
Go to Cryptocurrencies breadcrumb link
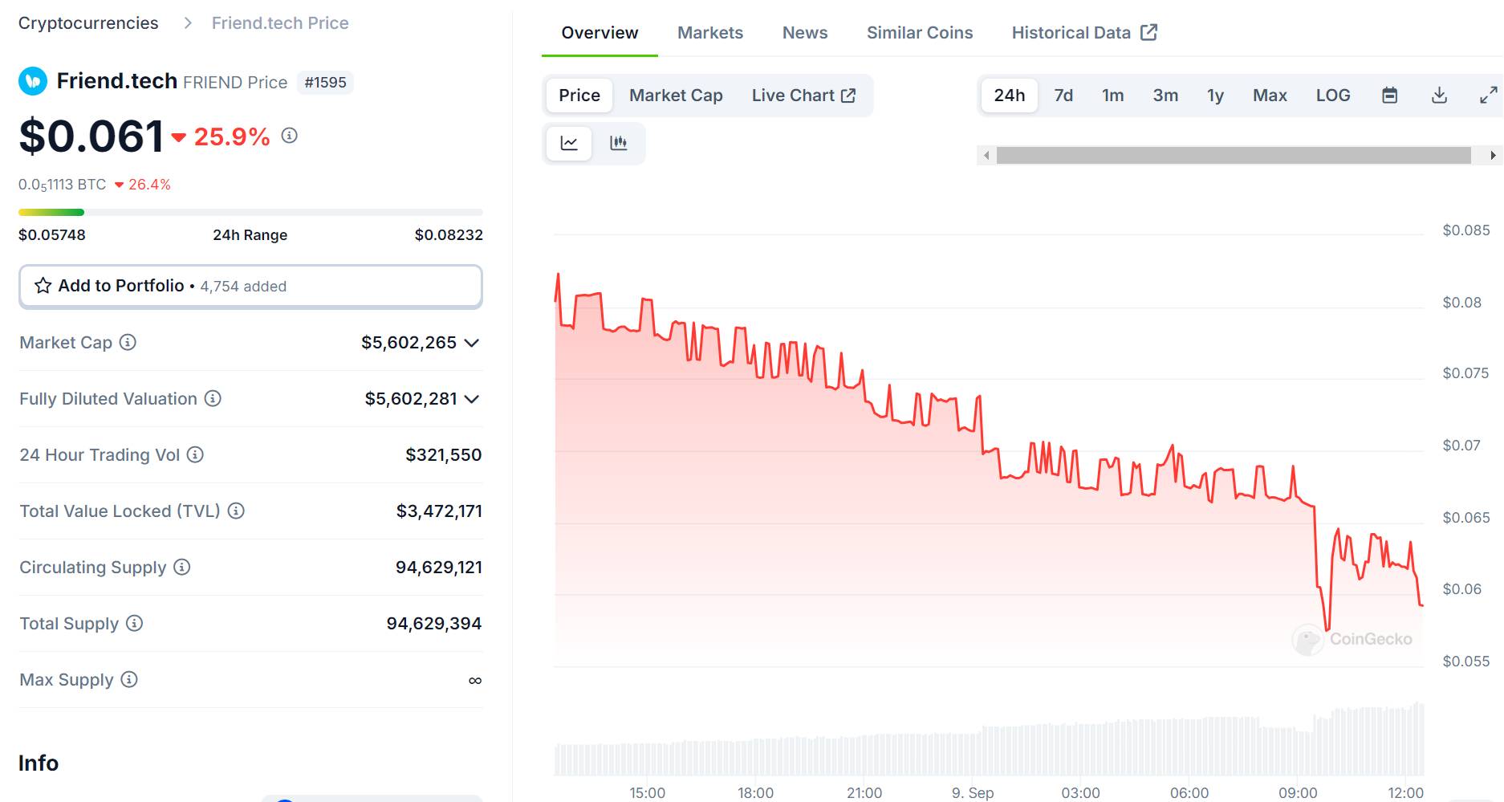pyautogui.click(x=88, y=23)
